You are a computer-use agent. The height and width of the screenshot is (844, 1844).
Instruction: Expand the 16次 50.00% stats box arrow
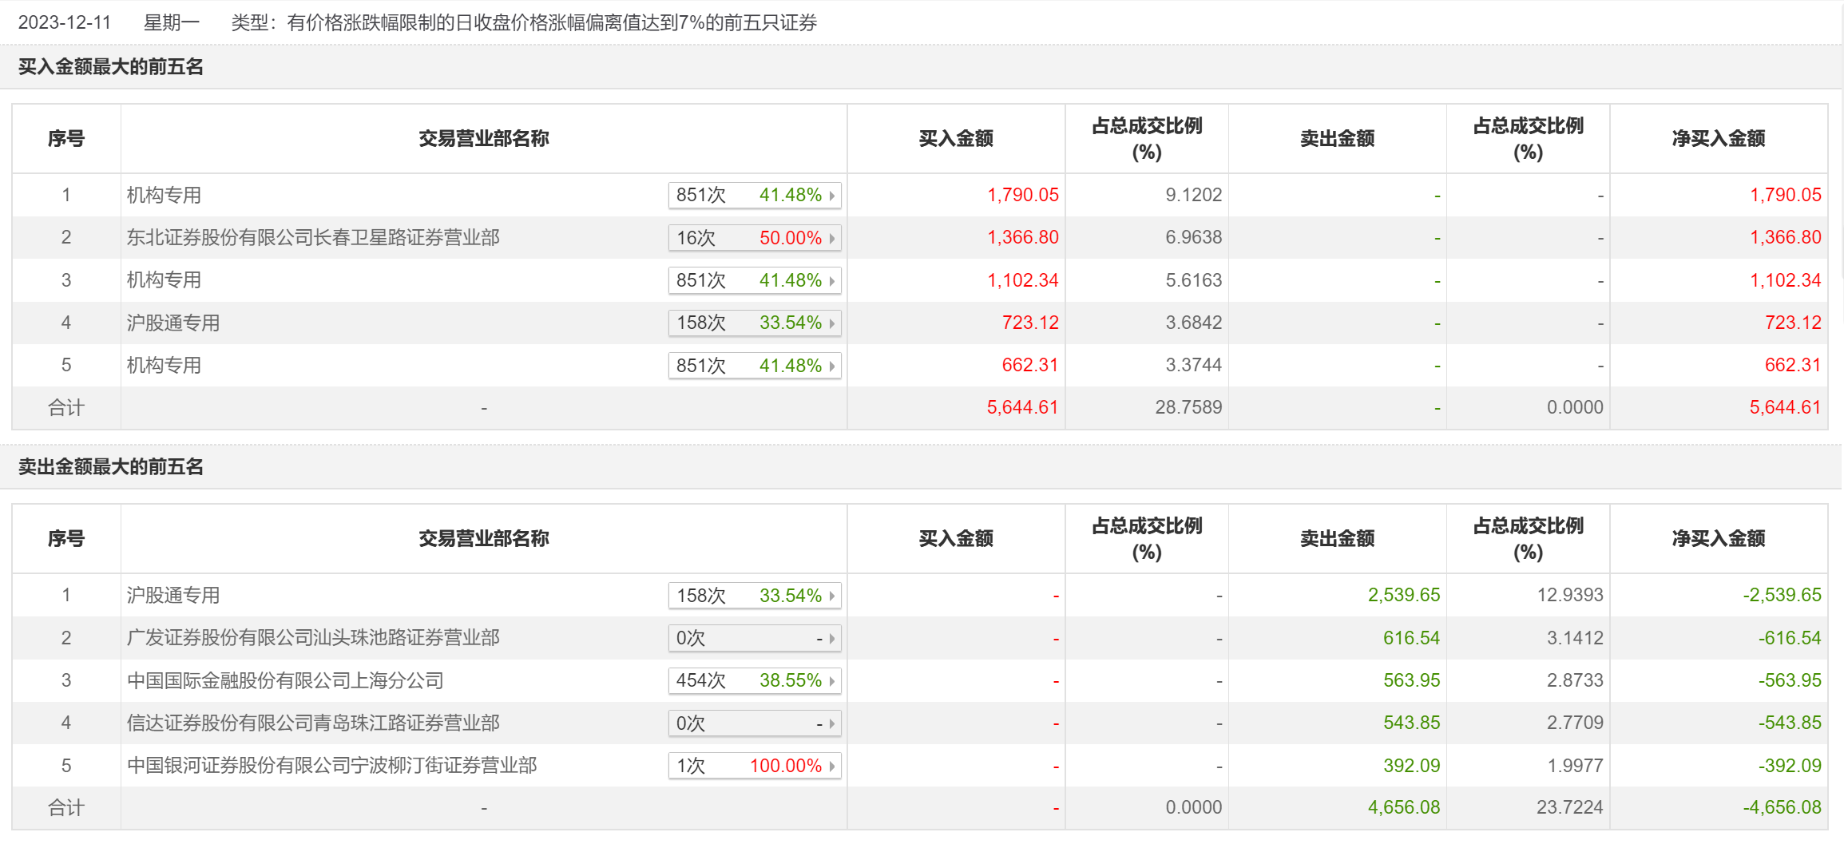tap(832, 238)
